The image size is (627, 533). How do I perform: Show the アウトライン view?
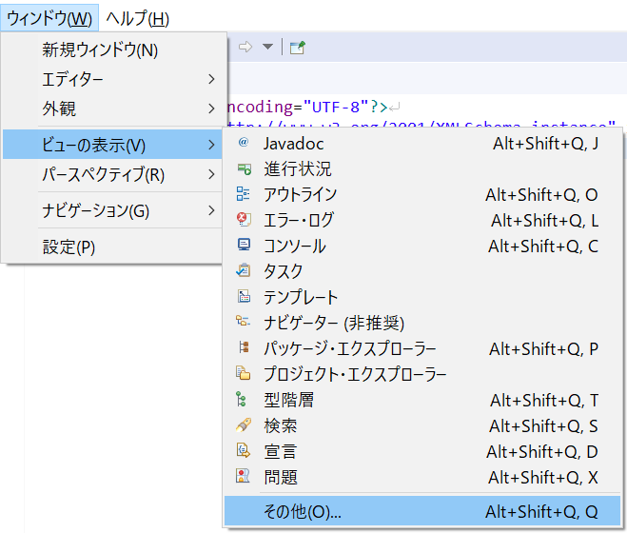point(422,194)
